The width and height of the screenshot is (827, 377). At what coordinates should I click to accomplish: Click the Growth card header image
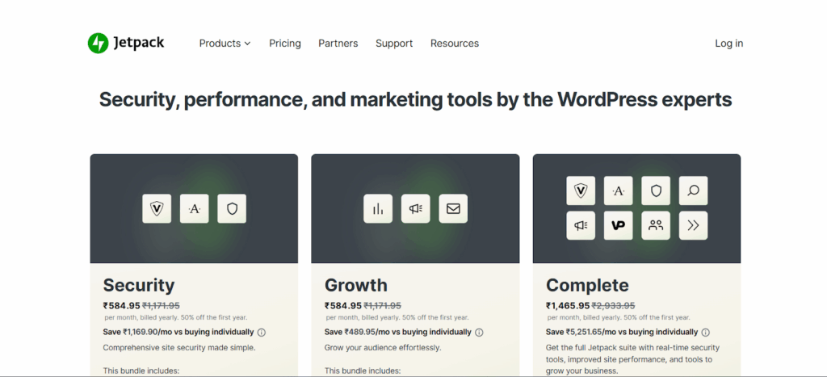[x=415, y=209]
